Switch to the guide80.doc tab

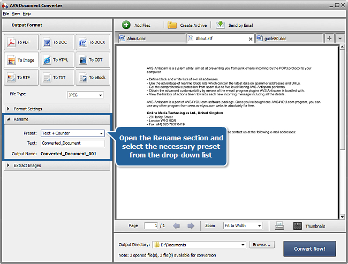coord(289,39)
